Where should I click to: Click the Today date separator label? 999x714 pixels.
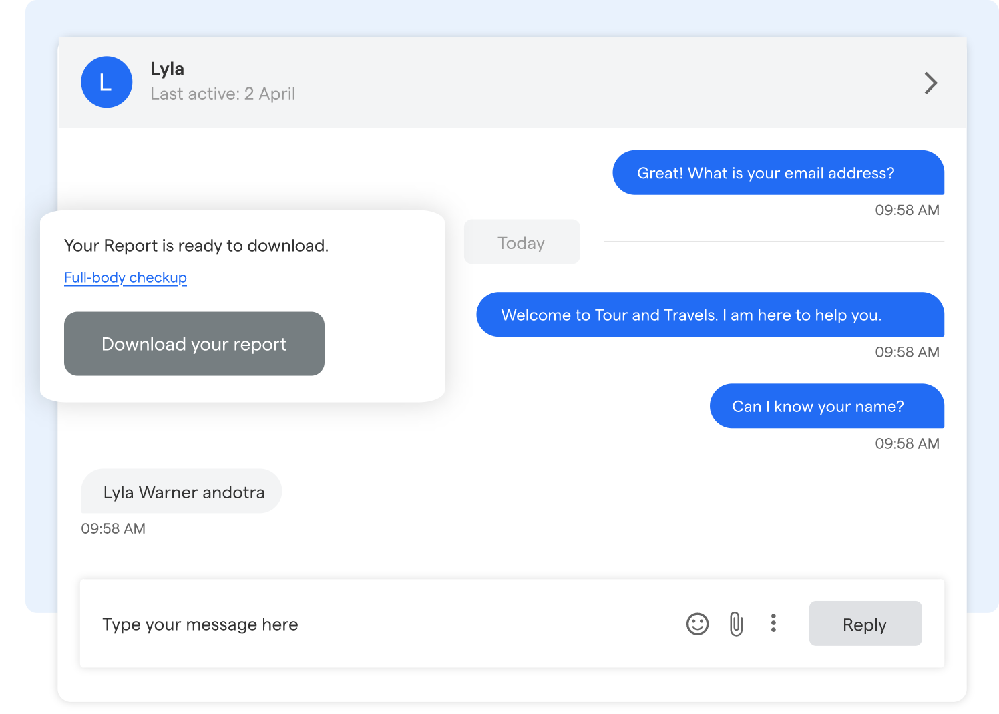pyautogui.click(x=522, y=242)
